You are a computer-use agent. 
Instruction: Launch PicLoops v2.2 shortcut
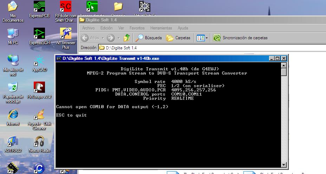click(x=39, y=87)
